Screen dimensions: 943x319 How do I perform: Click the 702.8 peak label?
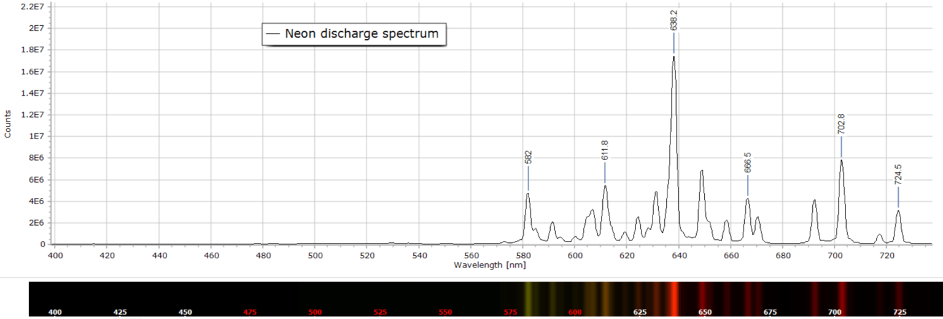click(x=841, y=124)
